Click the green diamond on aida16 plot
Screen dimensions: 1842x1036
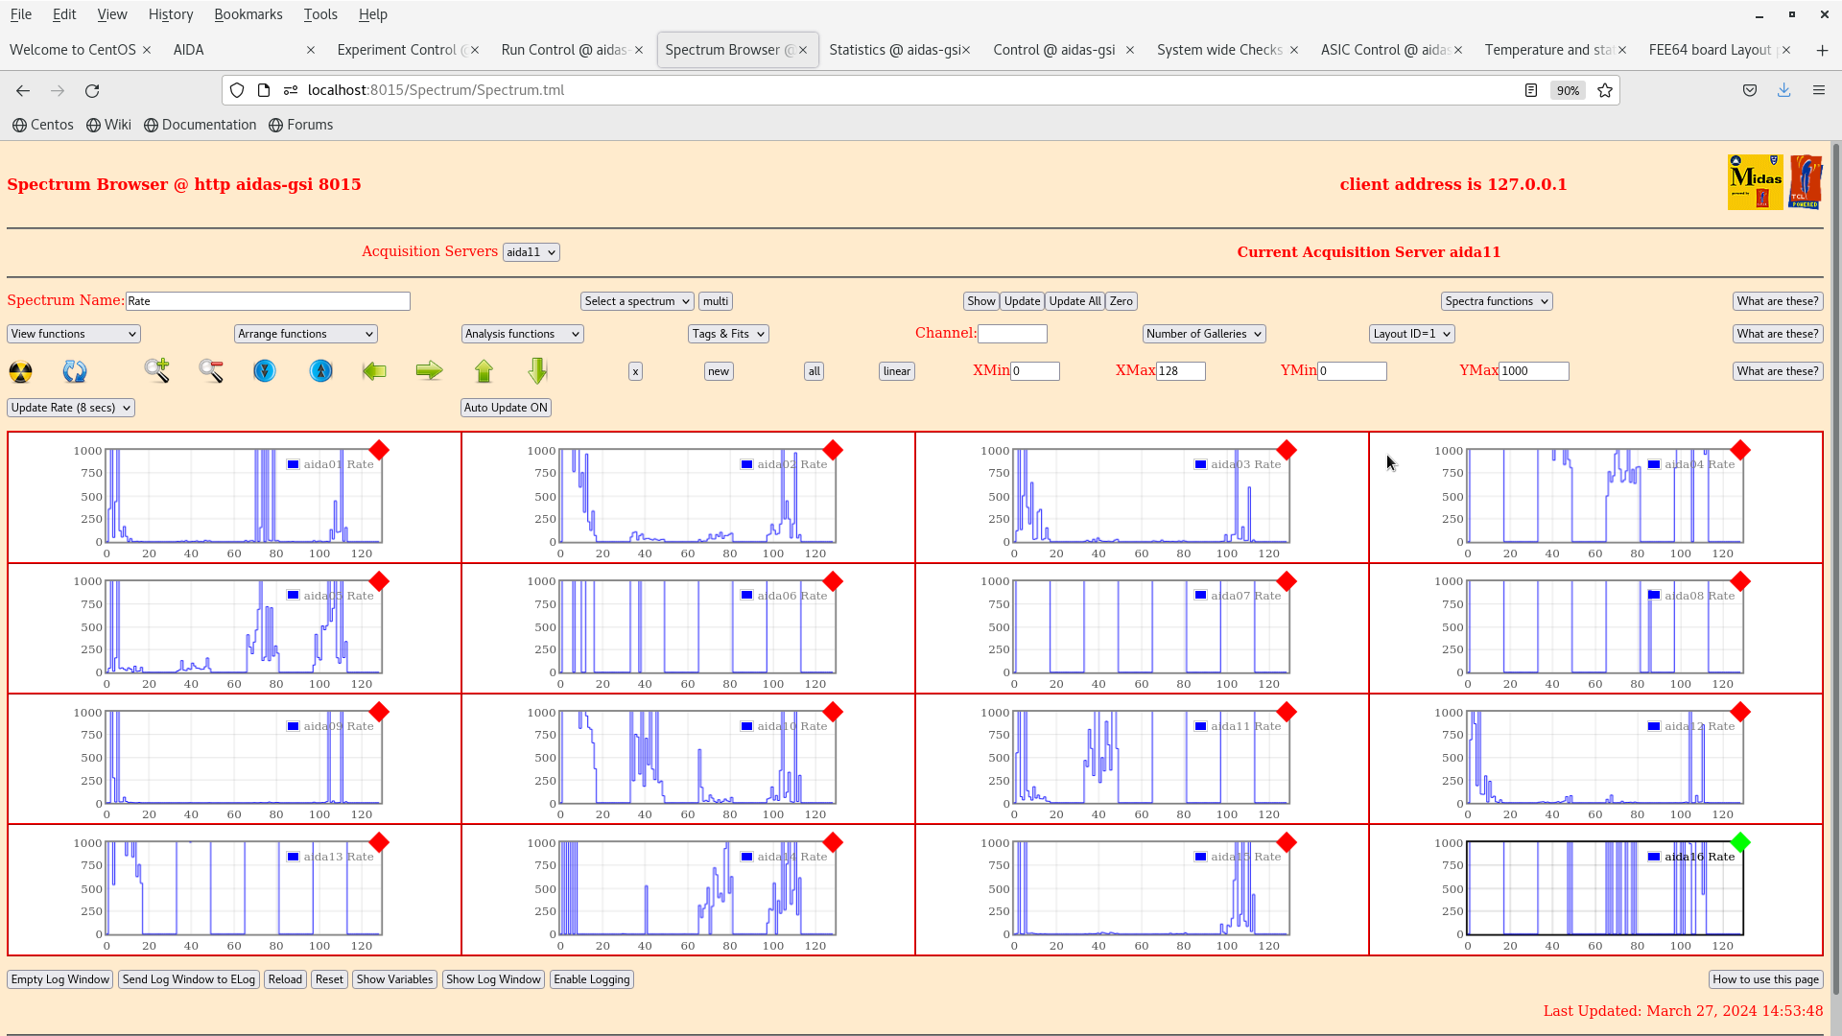(x=1740, y=843)
